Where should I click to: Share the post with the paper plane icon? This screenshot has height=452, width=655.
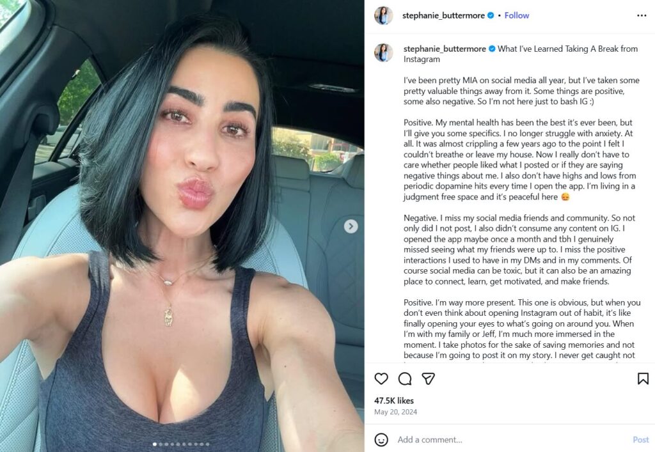[x=428, y=378]
